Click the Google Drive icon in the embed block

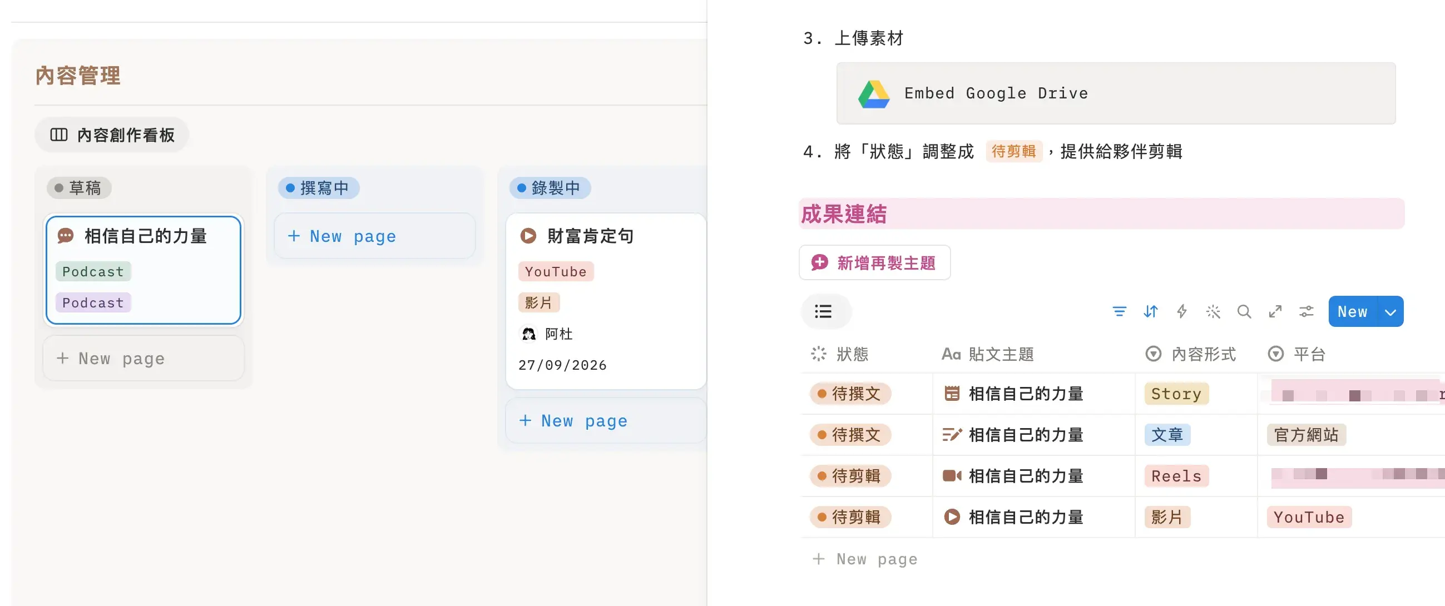click(x=873, y=93)
